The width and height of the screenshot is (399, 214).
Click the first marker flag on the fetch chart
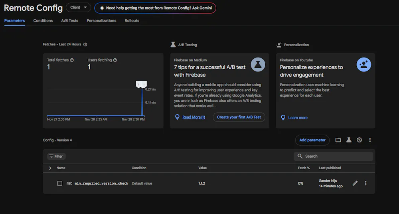tap(138, 84)
